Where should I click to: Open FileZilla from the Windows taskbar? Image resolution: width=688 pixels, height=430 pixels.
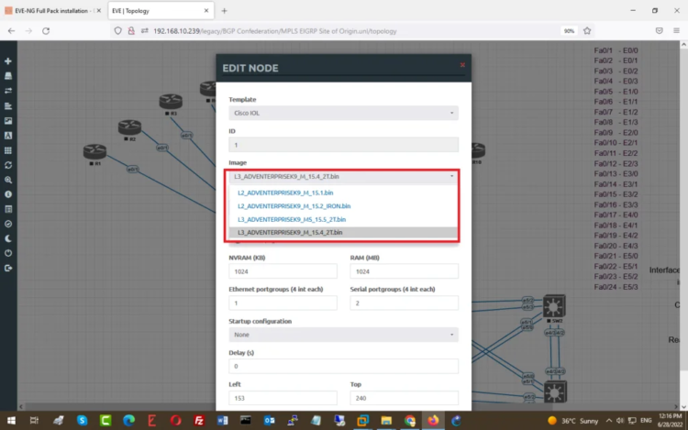coord(199,421)
